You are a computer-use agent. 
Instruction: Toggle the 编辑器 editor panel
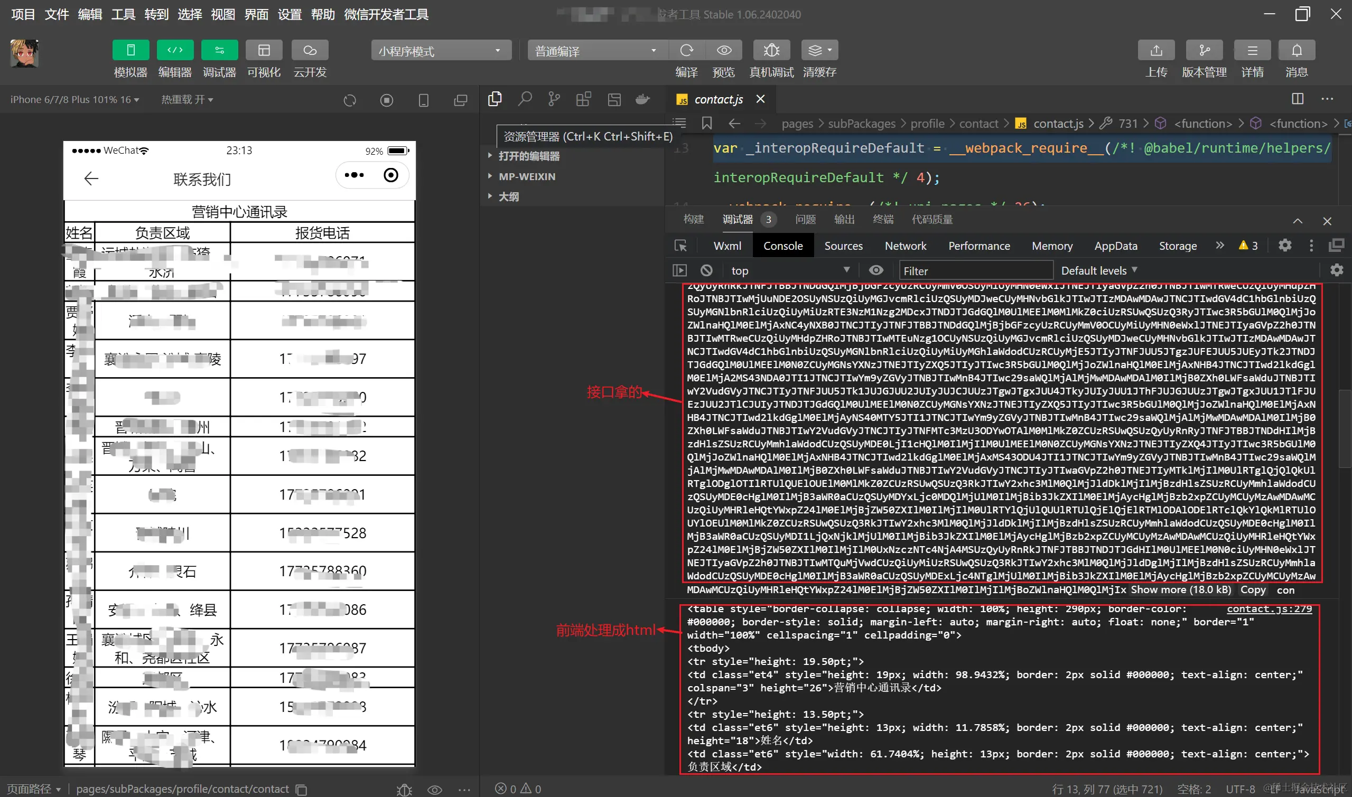175,51
